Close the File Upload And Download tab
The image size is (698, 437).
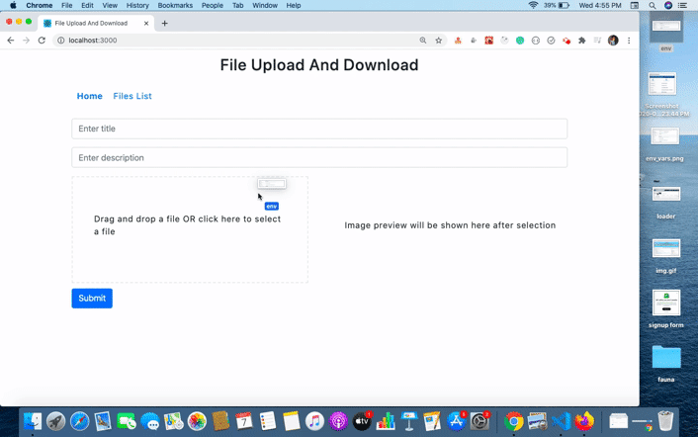(146, 23)
